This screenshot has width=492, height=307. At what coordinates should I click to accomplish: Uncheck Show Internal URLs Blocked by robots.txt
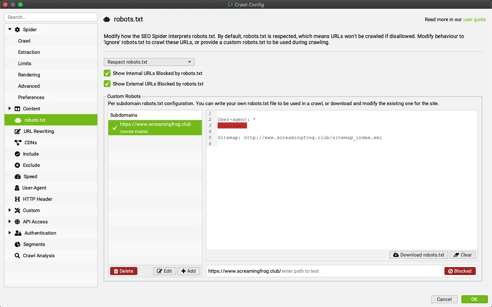(x=107, y=73)
